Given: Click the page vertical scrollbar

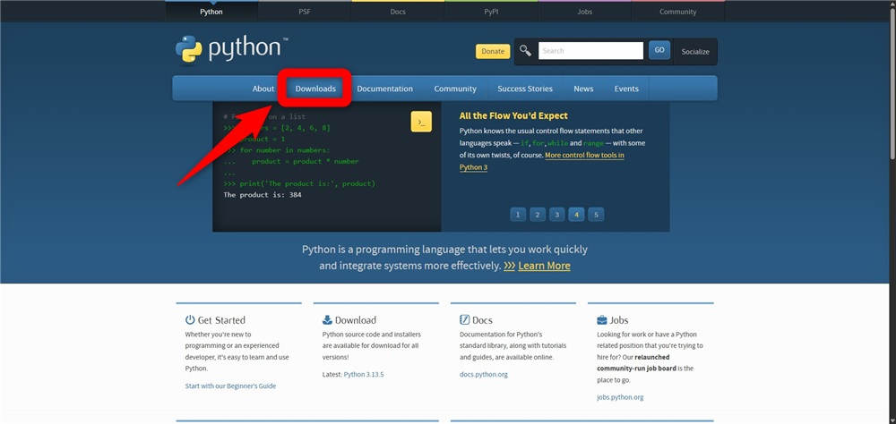Looking at the screenshot, I should (x=892, y=80).
